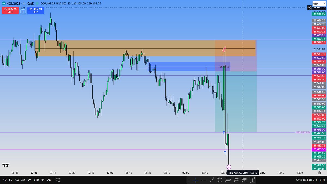The height and width of the screenshot is (184, 327).
Task: Select the crosshair cursor tool
Action: (x=195, y=180)
